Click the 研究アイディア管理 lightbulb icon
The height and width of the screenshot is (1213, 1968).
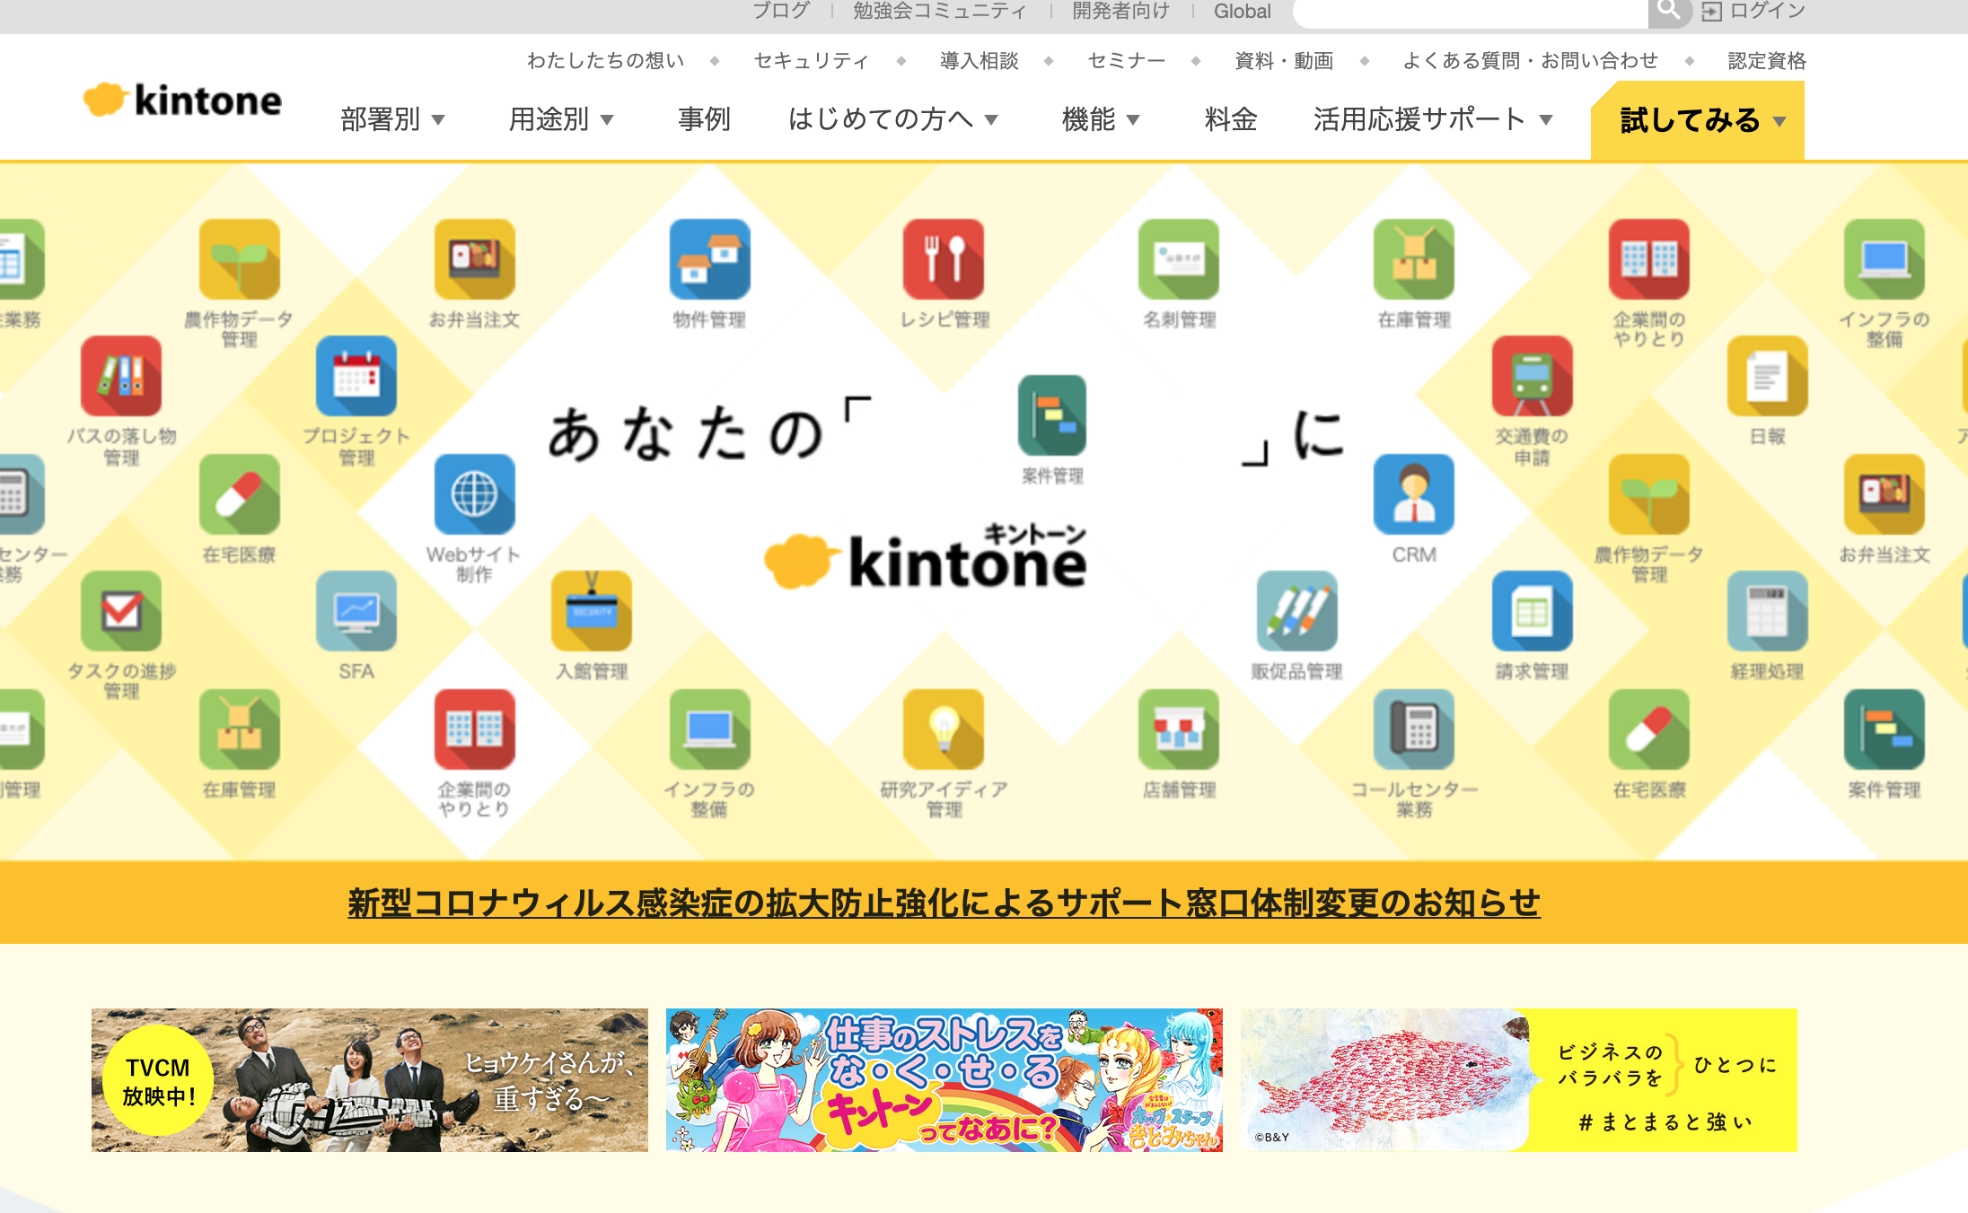coord(944,729)
